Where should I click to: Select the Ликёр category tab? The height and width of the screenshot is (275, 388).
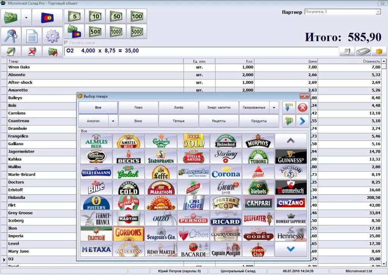point(178,108)
